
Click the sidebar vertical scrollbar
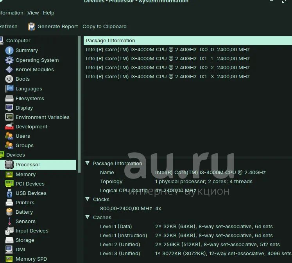pos(79,104)
